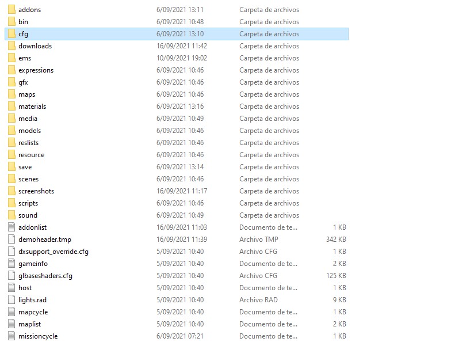Select the file name demoheader.tmp

tap(45, 240)
